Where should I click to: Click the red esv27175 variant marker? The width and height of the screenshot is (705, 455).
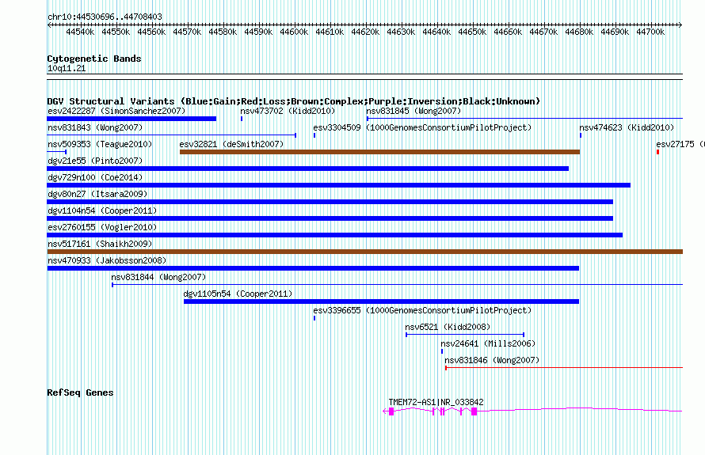point(657,152)
